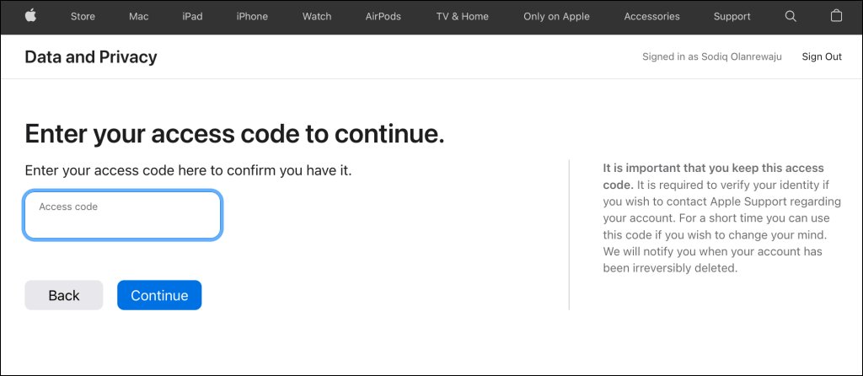Open the iPhone navigation link
Viewport: 863px width, 376px height.
(x=252, y=17)
